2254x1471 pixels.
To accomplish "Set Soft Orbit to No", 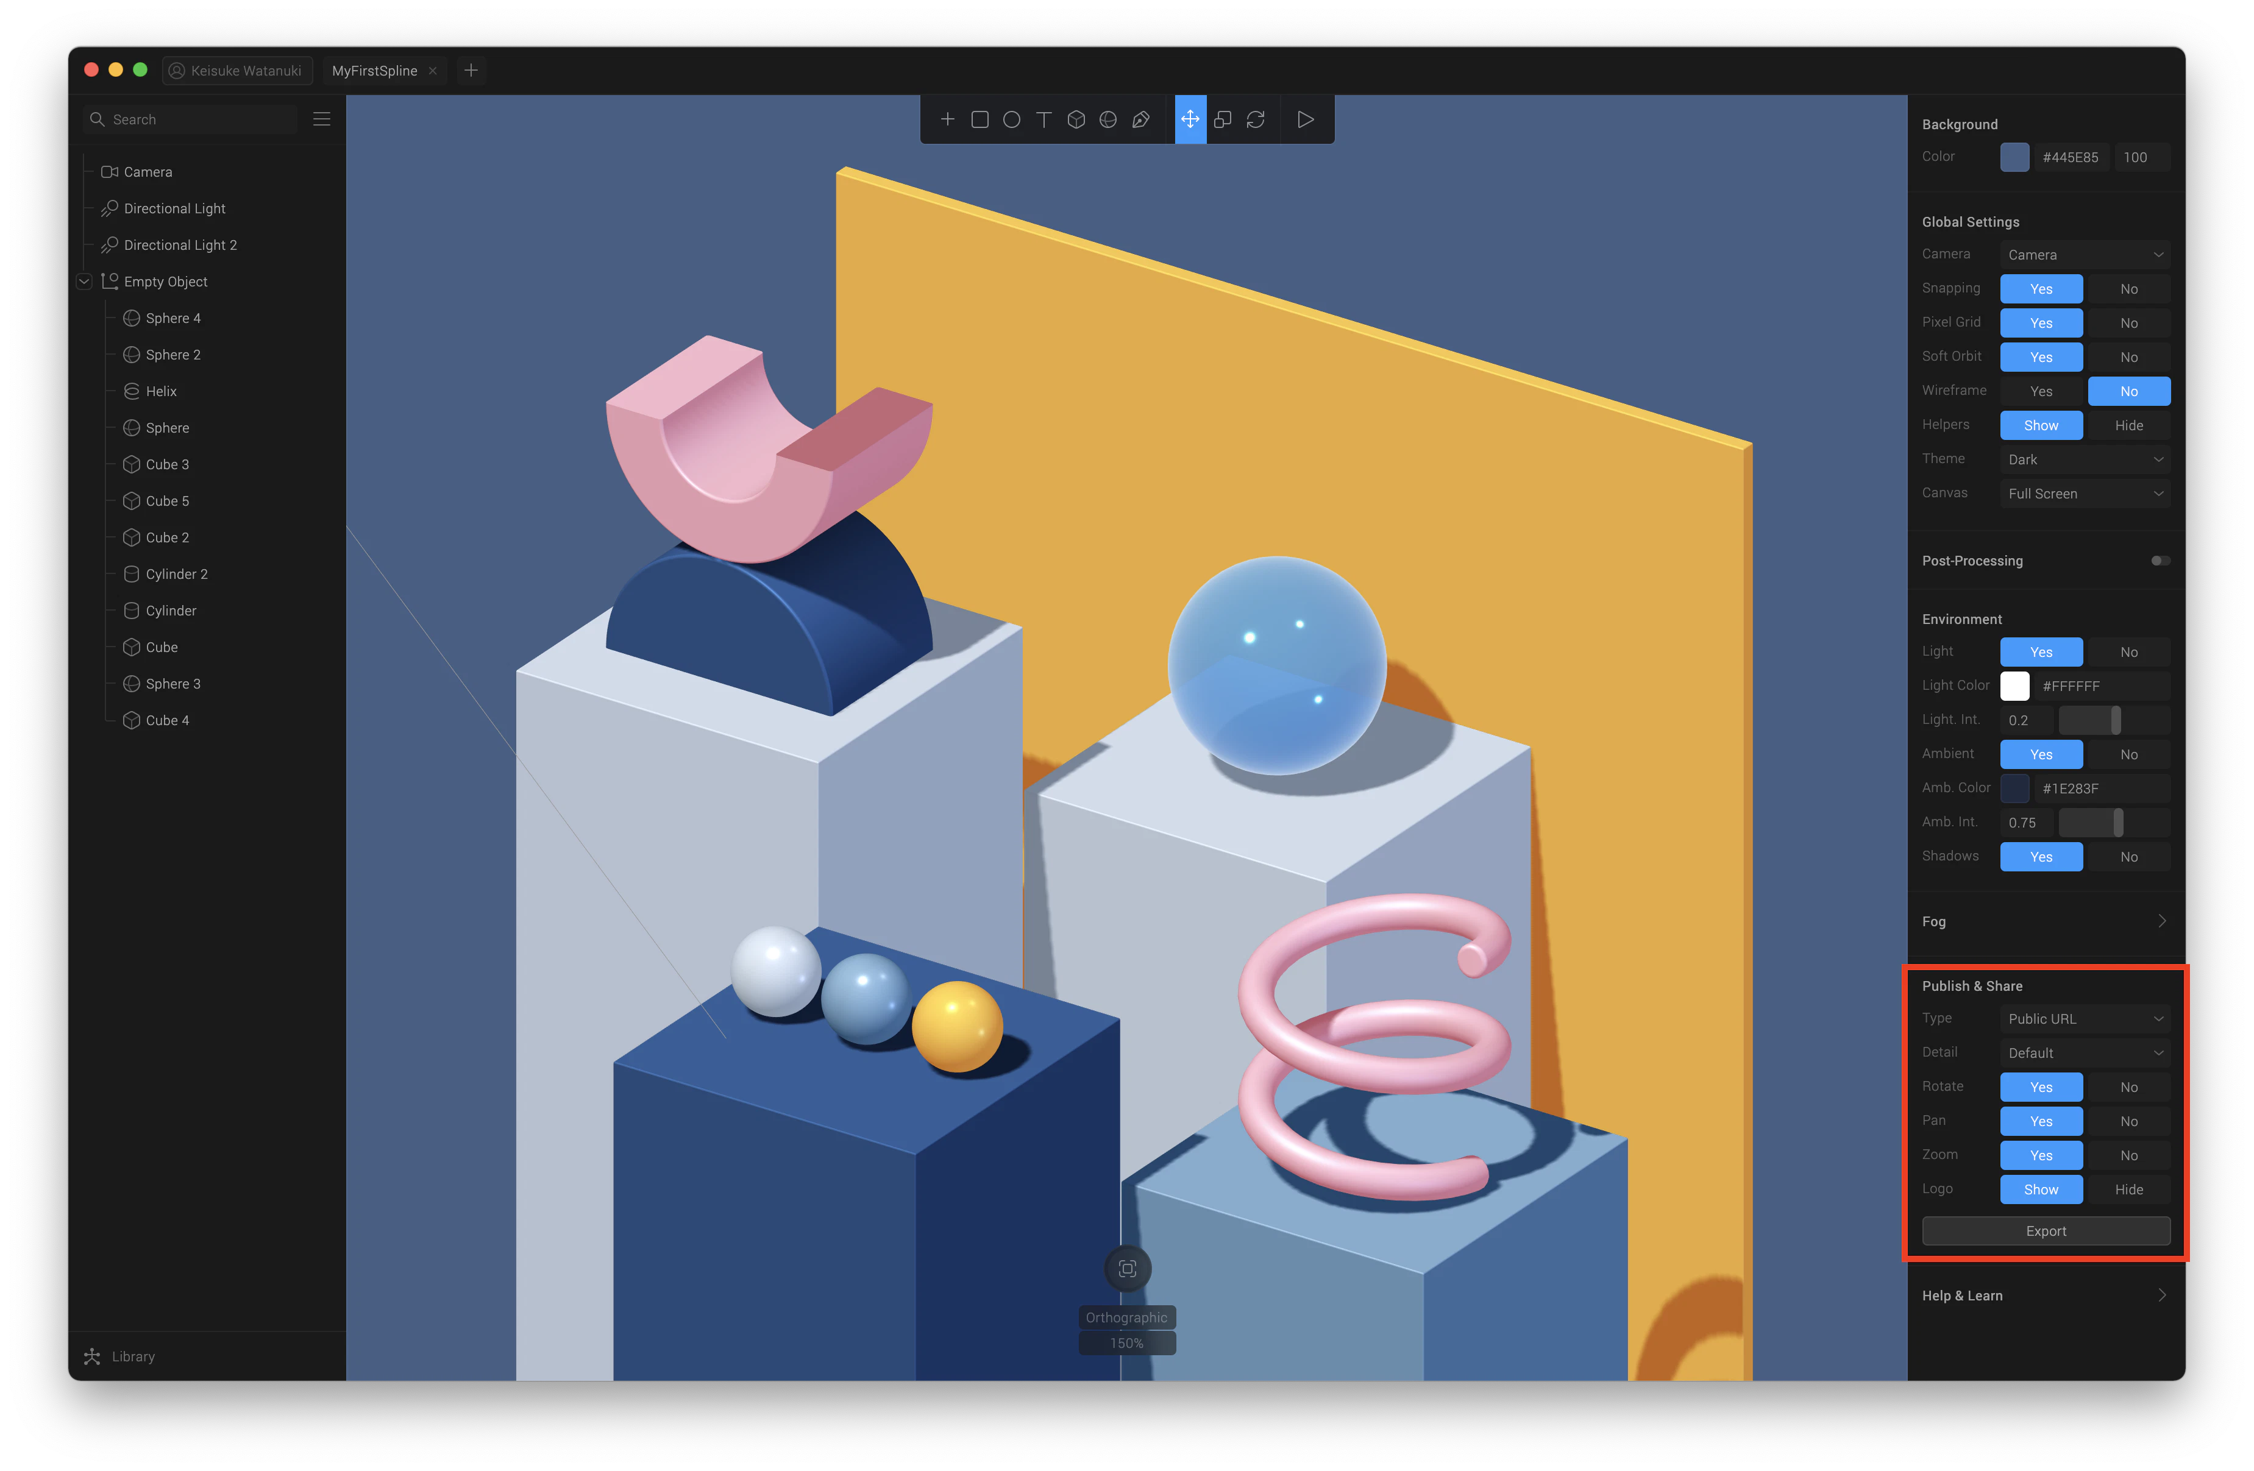I will tap(2129, 357).
